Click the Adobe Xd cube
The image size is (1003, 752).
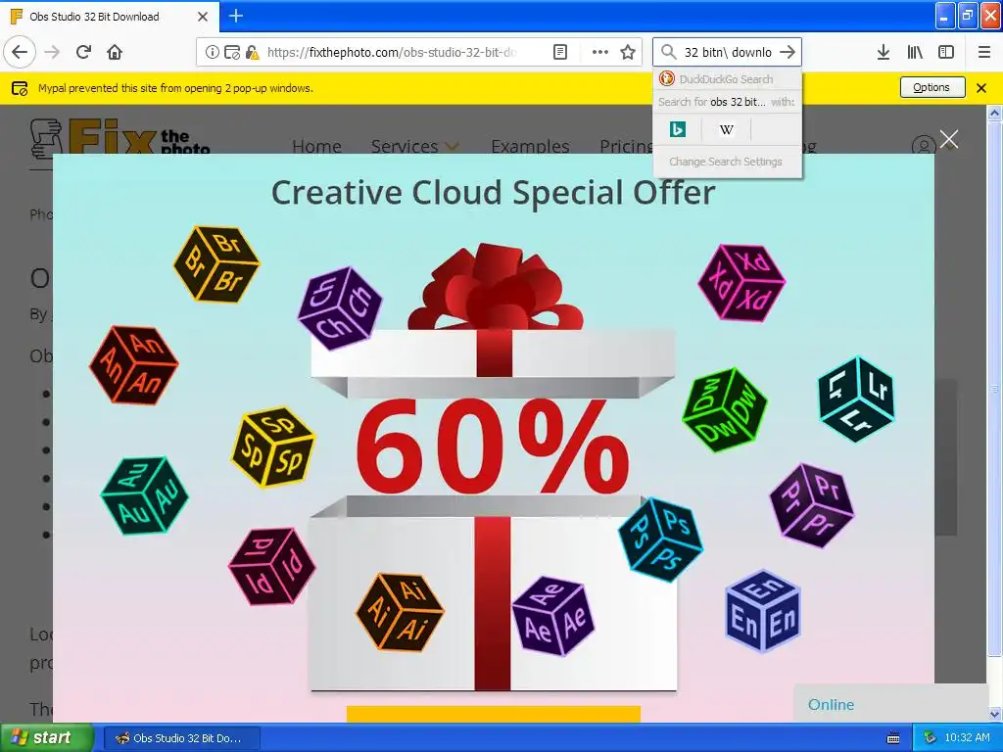[x=741, y=282]
